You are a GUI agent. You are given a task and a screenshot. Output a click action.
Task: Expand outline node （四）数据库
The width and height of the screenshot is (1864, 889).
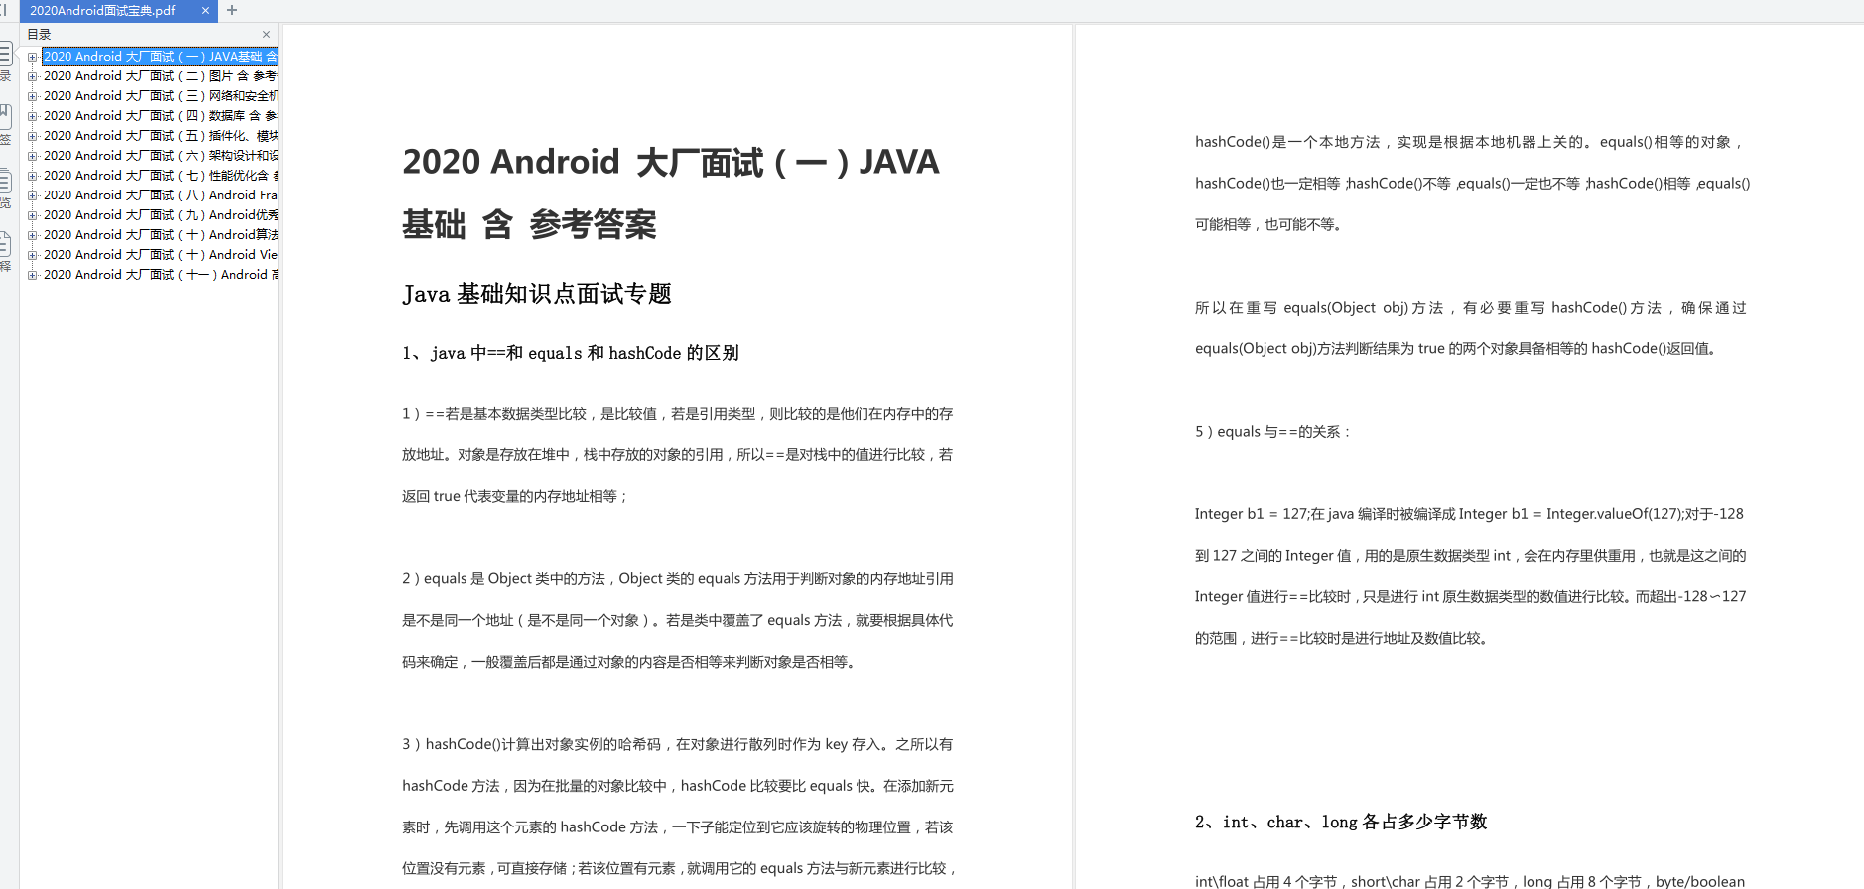coord(32,116)
